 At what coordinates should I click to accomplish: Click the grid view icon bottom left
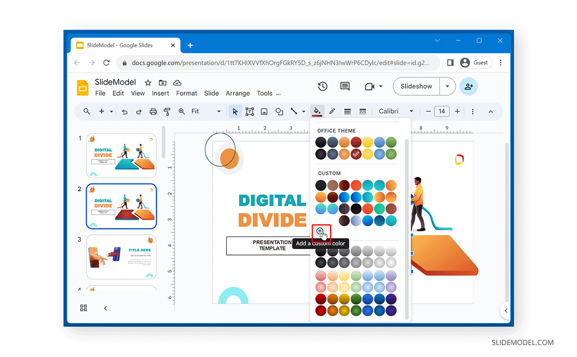click(83, 308)
